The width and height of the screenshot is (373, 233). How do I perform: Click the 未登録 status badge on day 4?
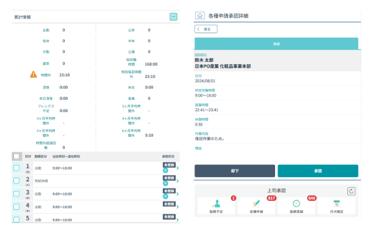click(x=169, y=204)
